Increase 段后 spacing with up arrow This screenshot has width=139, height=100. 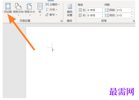click(x=132, y=14)
